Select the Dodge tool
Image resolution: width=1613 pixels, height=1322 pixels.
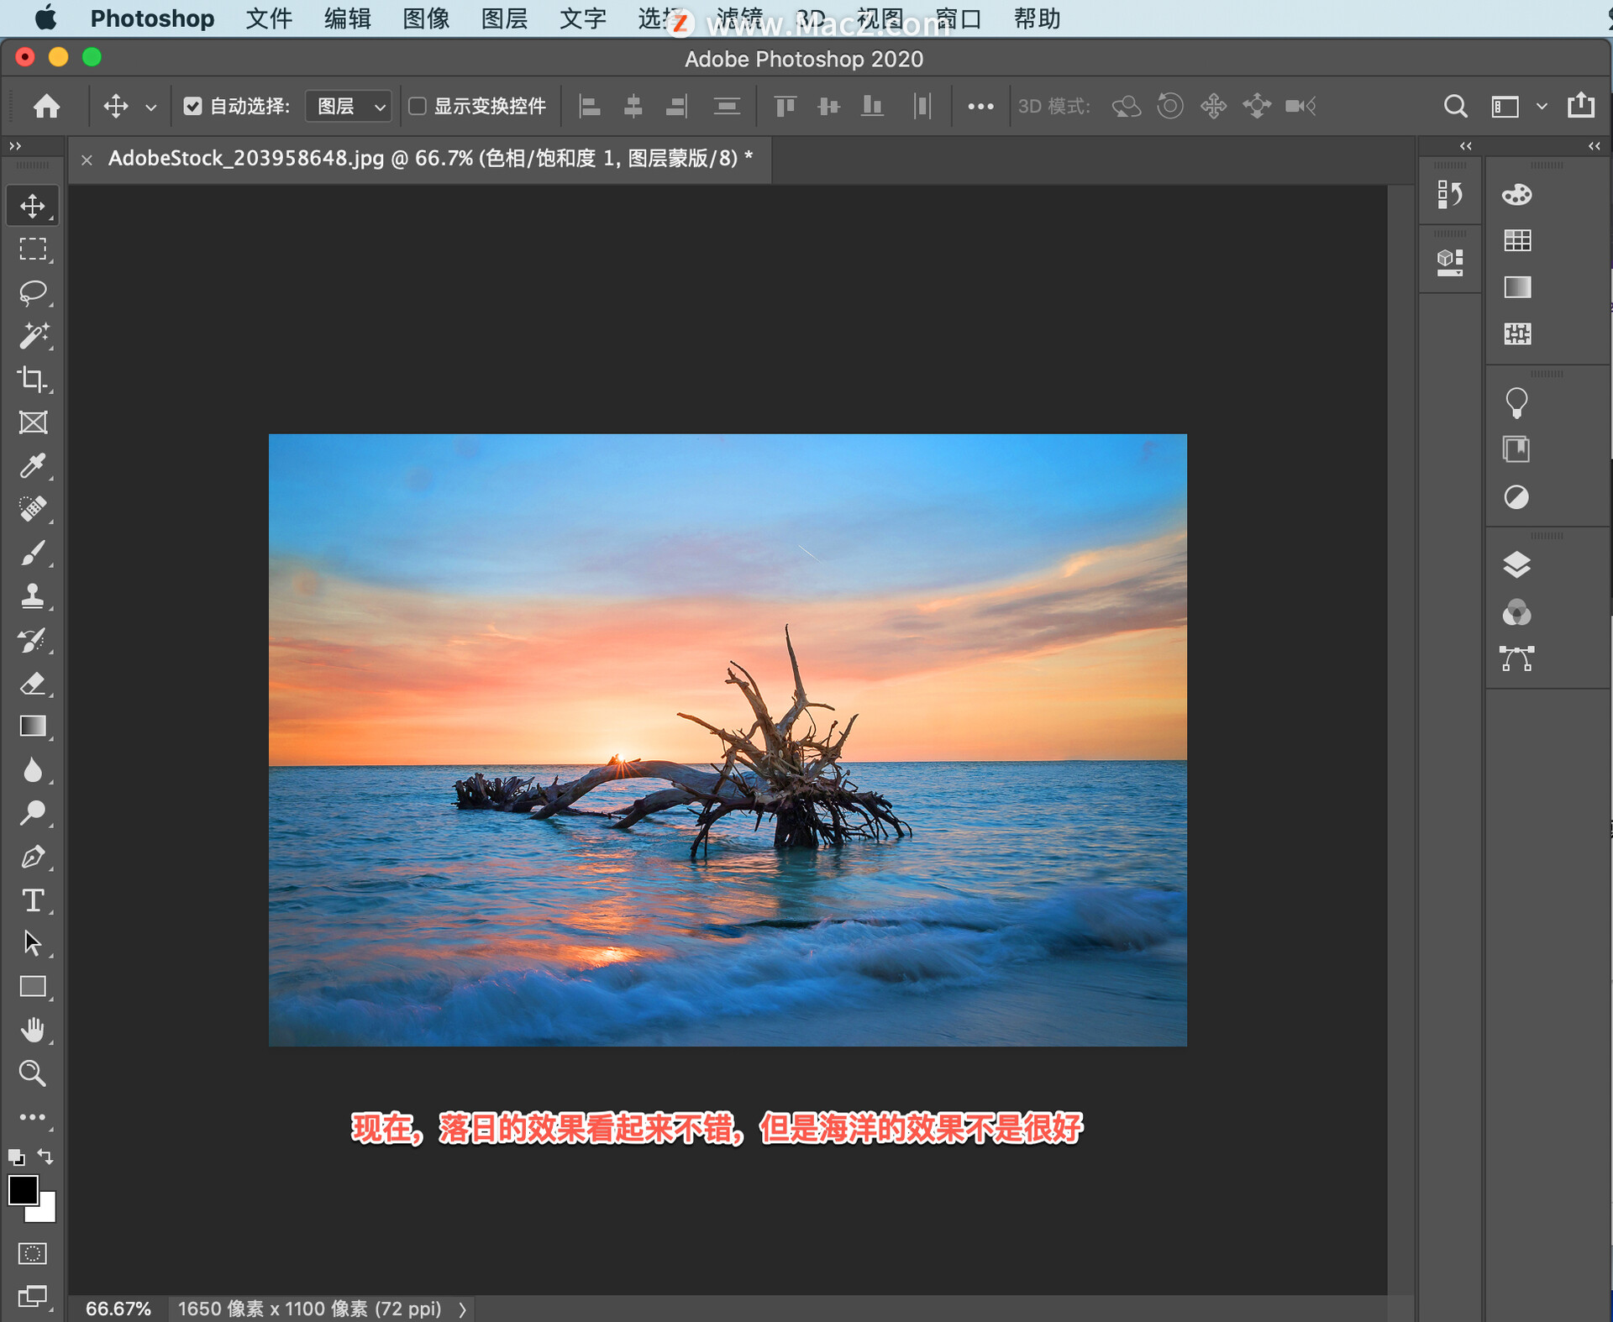coord(33,813)
